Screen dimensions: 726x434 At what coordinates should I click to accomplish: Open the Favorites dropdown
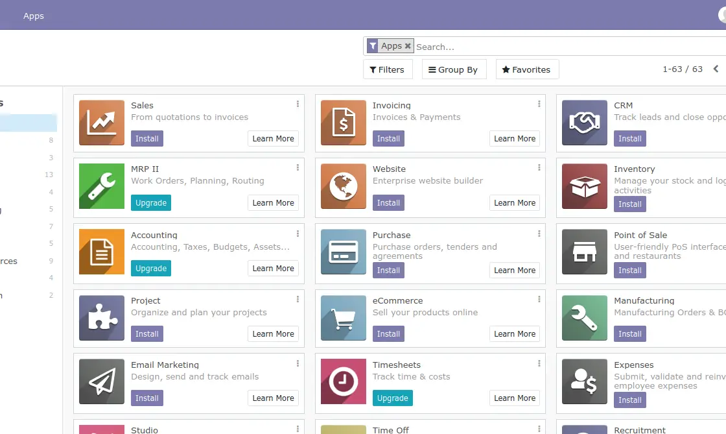coord(527,69)
